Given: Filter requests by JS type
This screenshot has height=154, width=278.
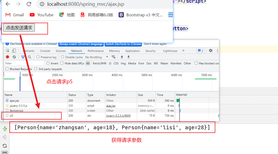Looking at the screenshot, I should point(110,63).
